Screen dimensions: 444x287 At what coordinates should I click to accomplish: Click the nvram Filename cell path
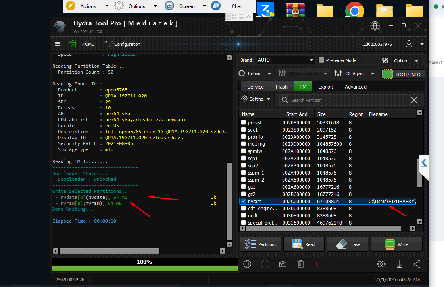(392, 202)
